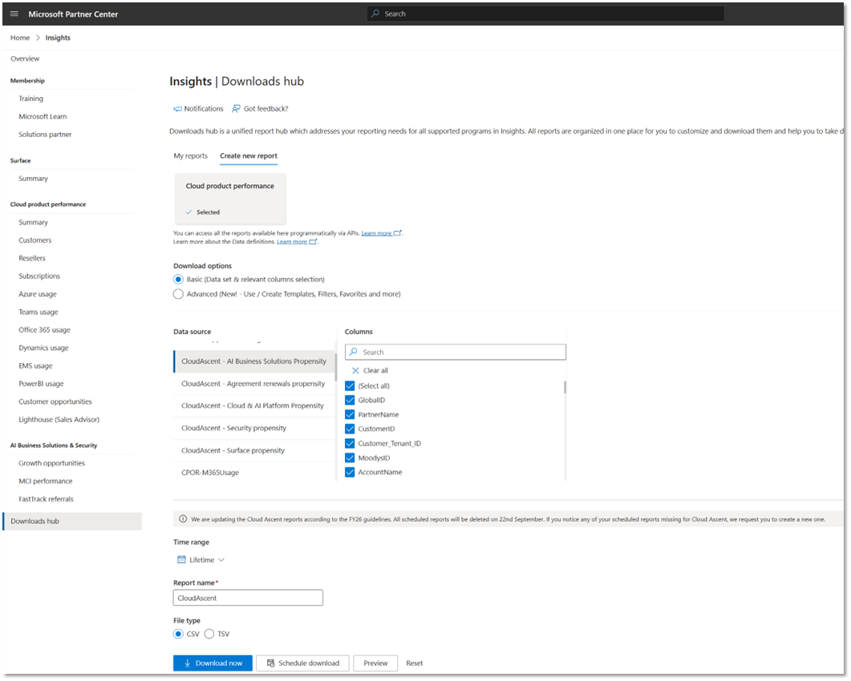Toggle the (Select all) checkbox
This screenshot has width=851, height=681.
tap(350, 386)
